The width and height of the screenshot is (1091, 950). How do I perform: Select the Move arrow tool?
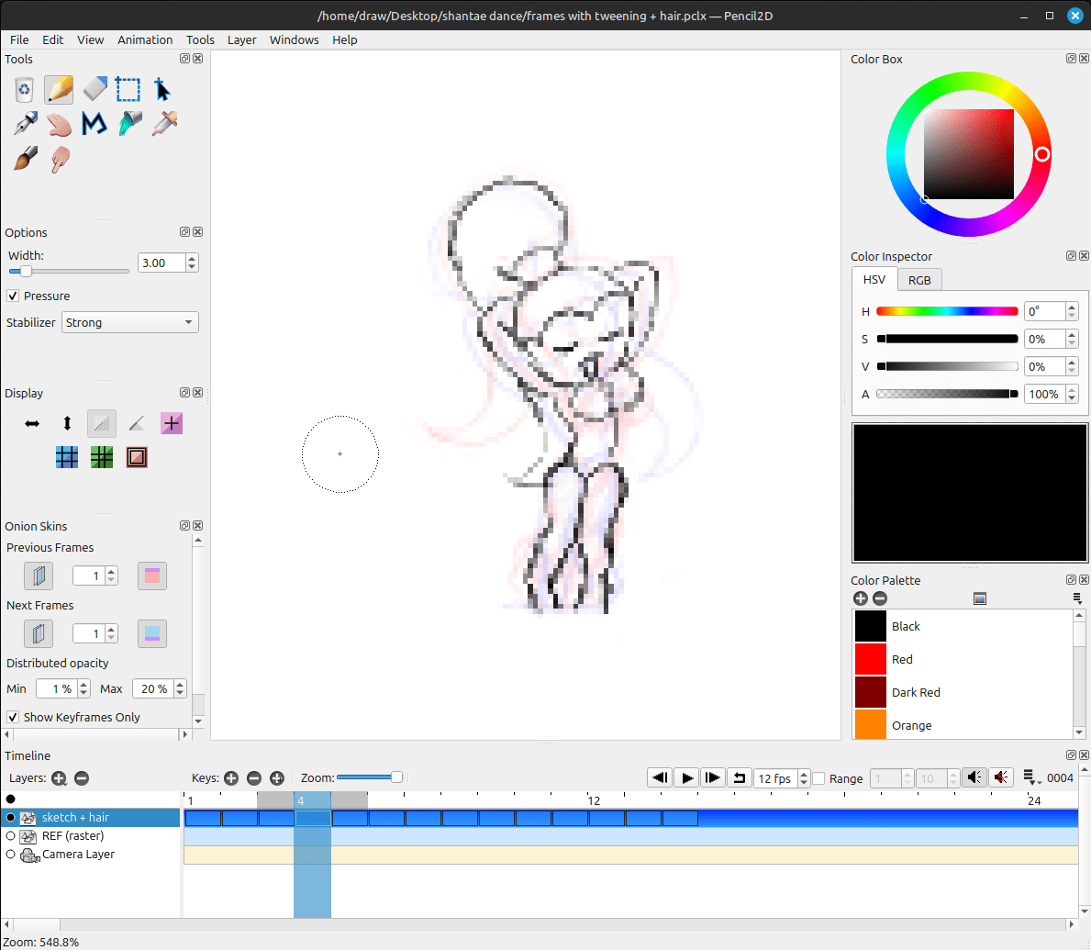tap(162, 90)
